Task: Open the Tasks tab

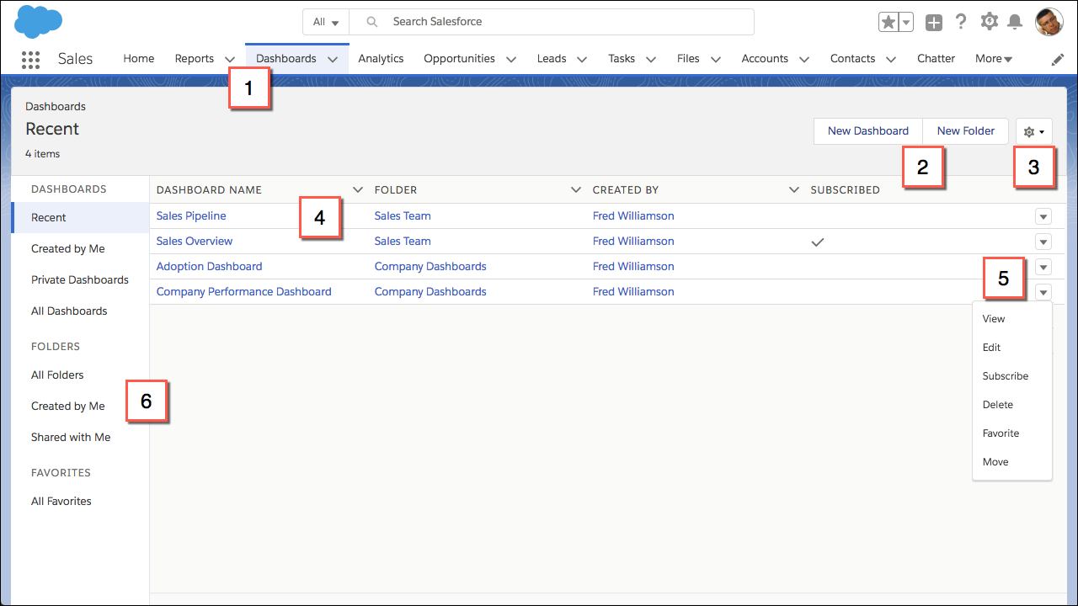Action: (622, 59)
